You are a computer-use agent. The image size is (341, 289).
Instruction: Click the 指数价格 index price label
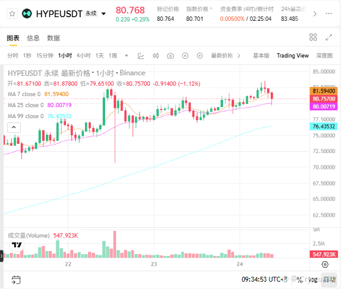coord(197,9)
